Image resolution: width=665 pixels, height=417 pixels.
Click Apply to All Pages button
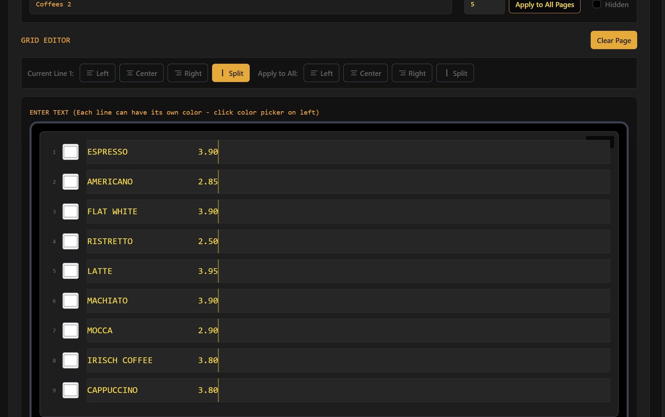pyautogui.click(x=544, y=5)
